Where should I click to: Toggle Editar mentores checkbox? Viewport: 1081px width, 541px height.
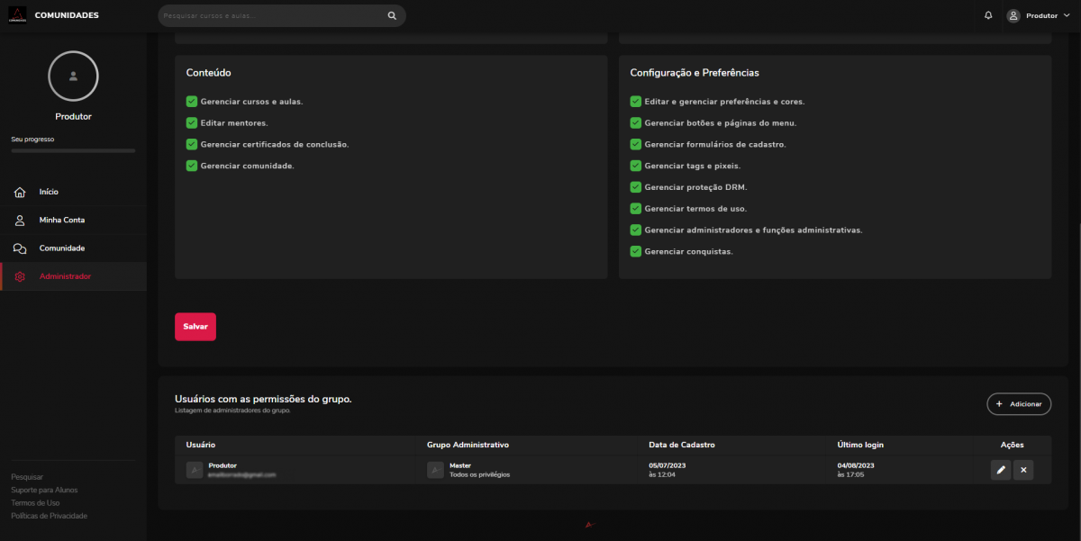(x=192, y=122)
